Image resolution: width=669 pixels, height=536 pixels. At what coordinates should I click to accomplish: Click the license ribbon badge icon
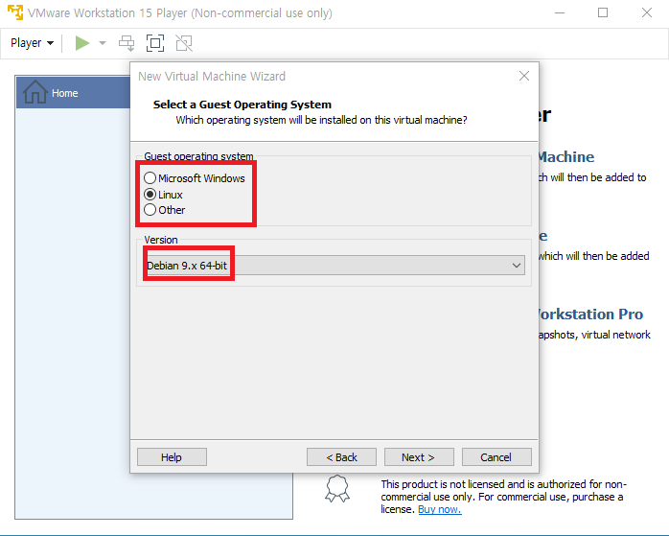click(x=337, y=489)
